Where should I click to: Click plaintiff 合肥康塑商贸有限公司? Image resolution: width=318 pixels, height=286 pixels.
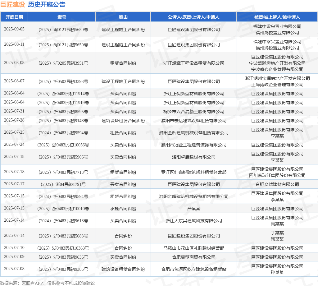194,257
